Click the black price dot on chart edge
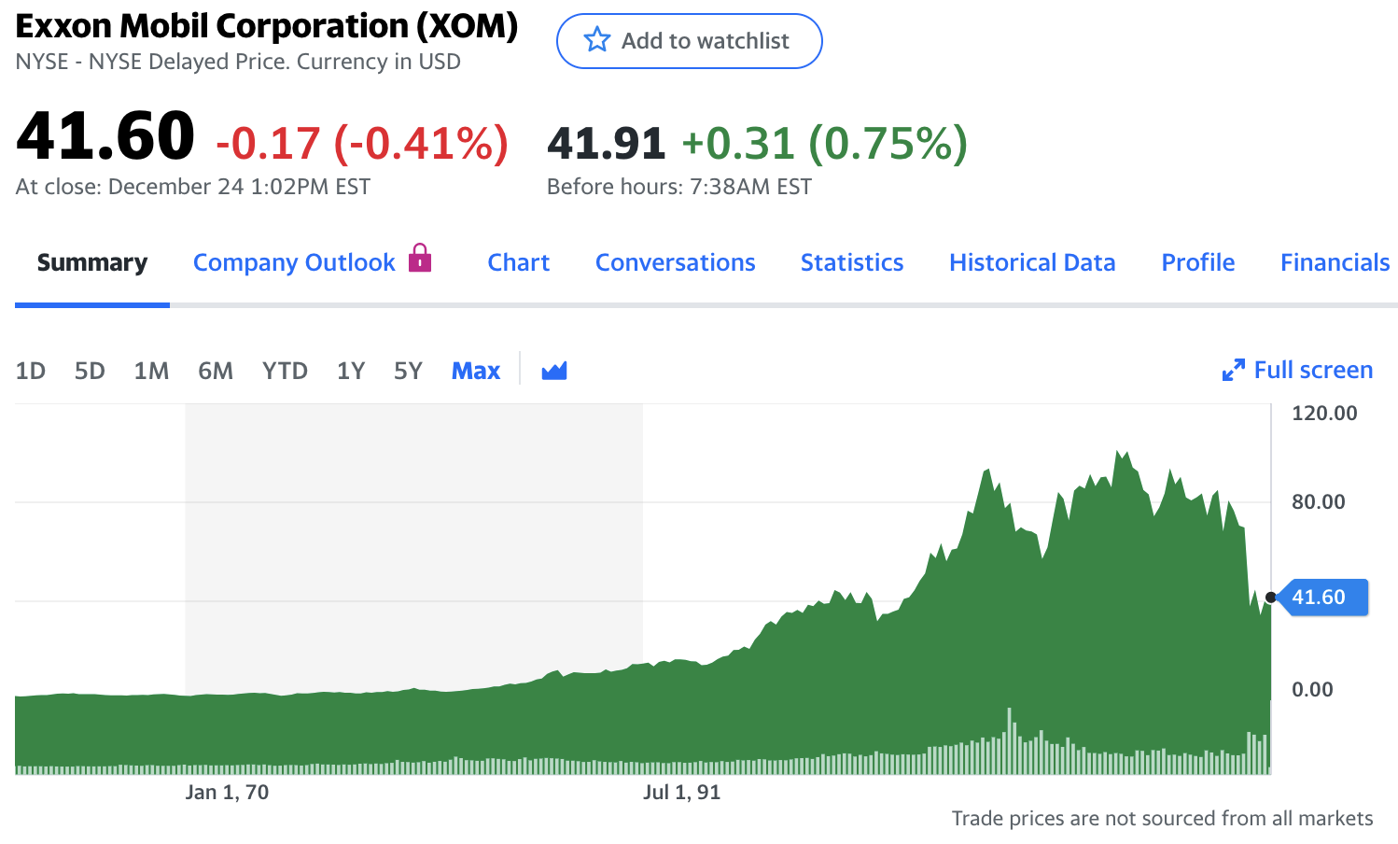Viewport: 1398px width, 844px height. pos(1271,598)
